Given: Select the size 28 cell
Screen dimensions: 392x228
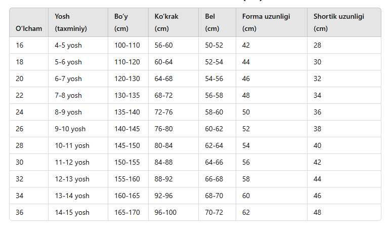Looking at the screenshot, I should 20,145.
